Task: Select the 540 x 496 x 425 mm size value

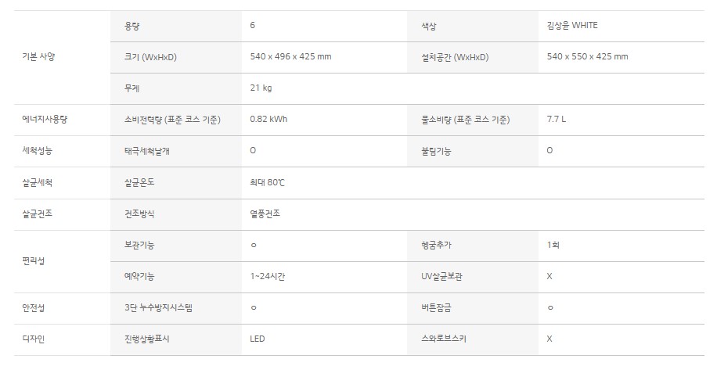Action: (x=291, y=56)
